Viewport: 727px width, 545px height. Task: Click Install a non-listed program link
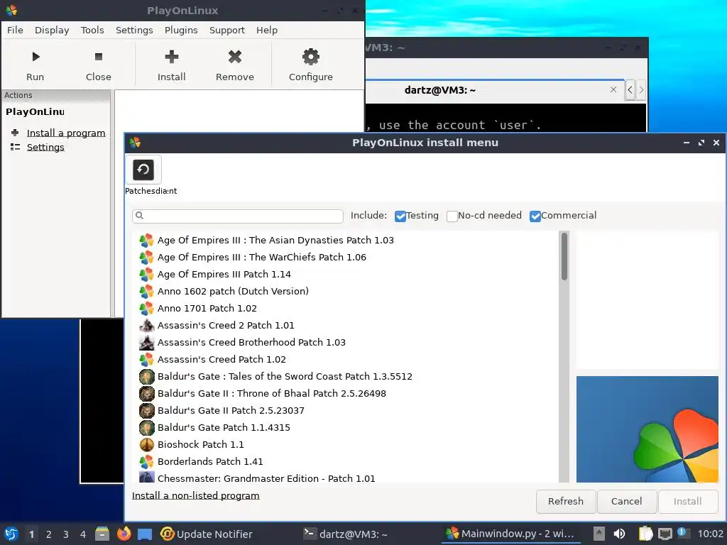click(196, 496)
